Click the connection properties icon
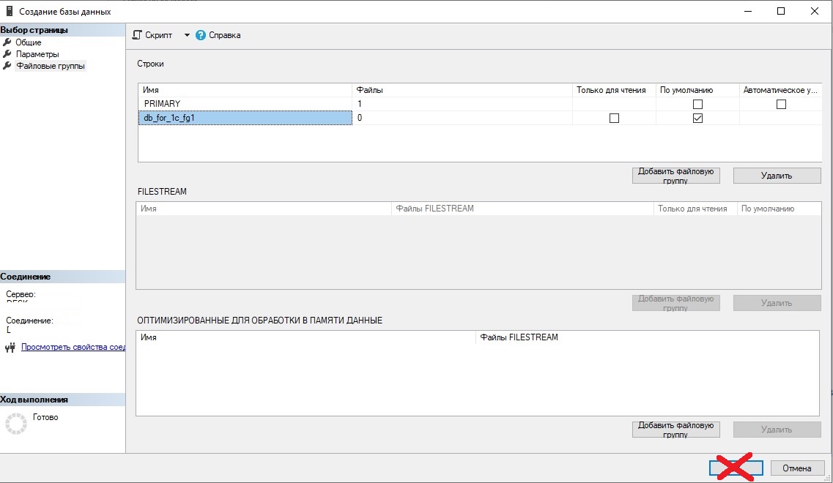Viewport: 833px width, 483px height. [x=10, y=348]
